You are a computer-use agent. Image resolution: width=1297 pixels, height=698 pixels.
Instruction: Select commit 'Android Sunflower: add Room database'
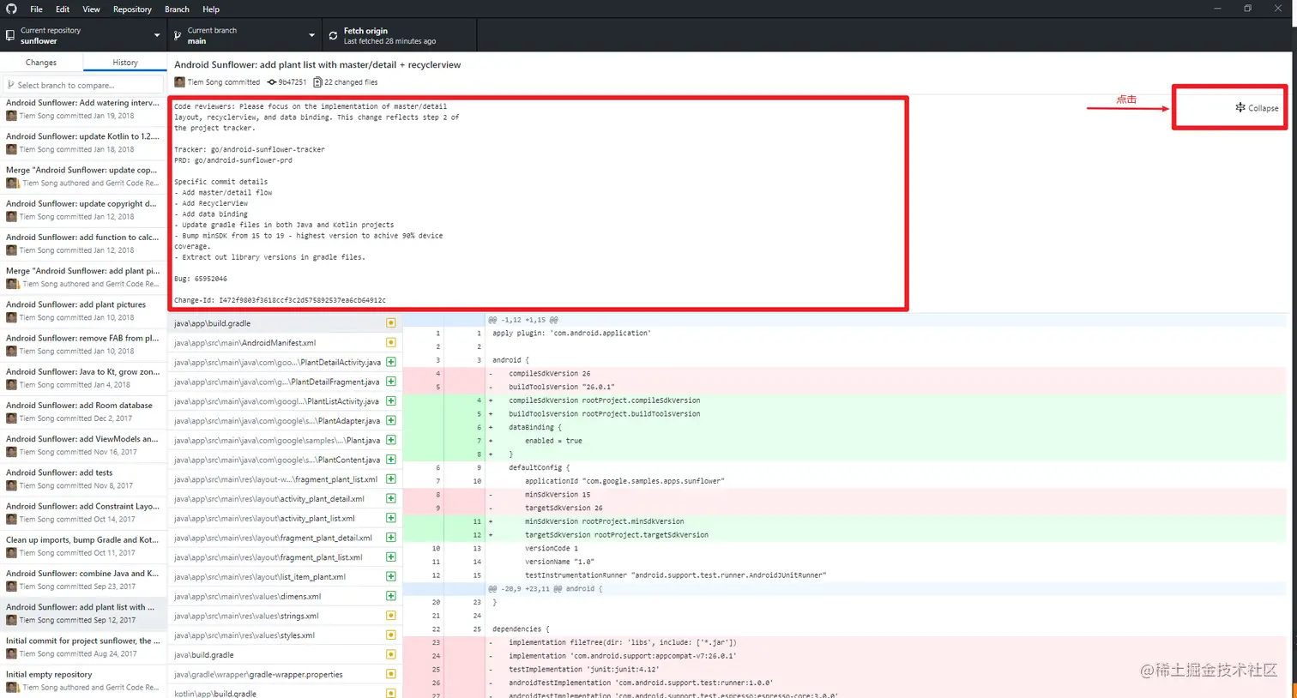(83, 412)
